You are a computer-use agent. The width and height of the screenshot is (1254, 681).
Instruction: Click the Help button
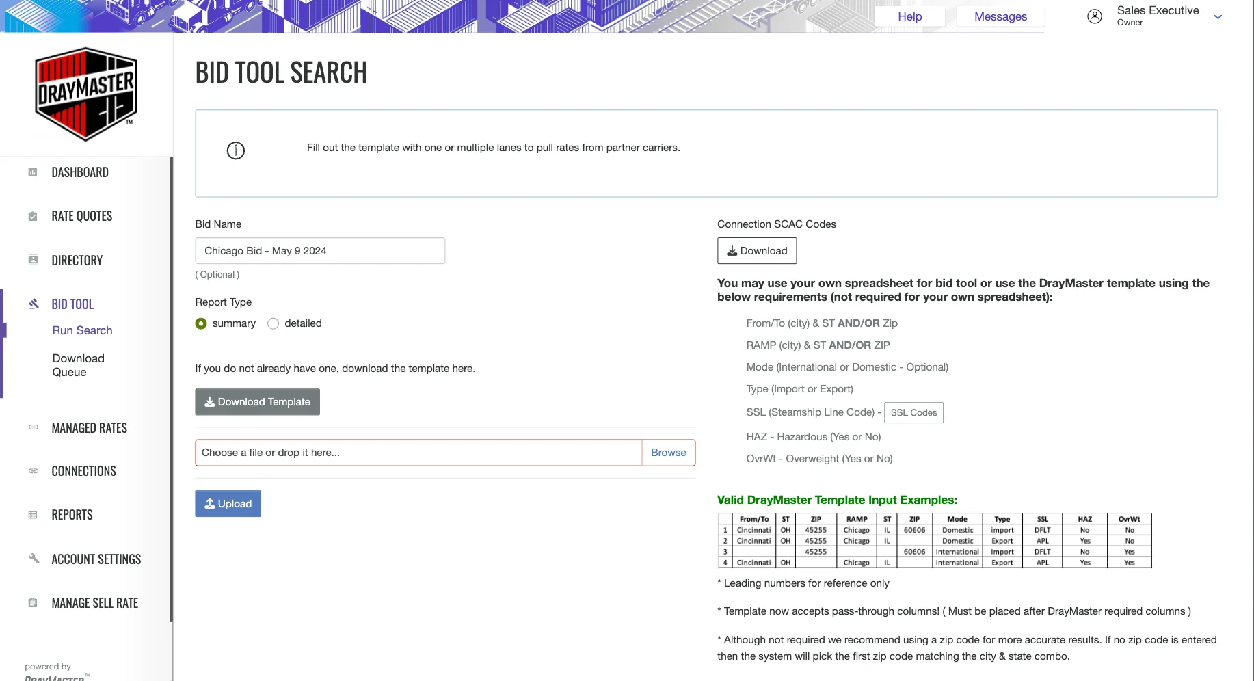[x=910, y=16]
